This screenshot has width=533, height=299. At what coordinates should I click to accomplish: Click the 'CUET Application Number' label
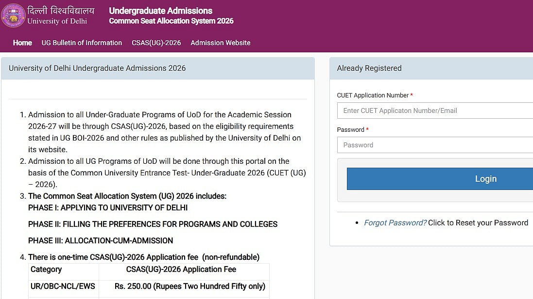pyautogui.click(x=373, y=95)
